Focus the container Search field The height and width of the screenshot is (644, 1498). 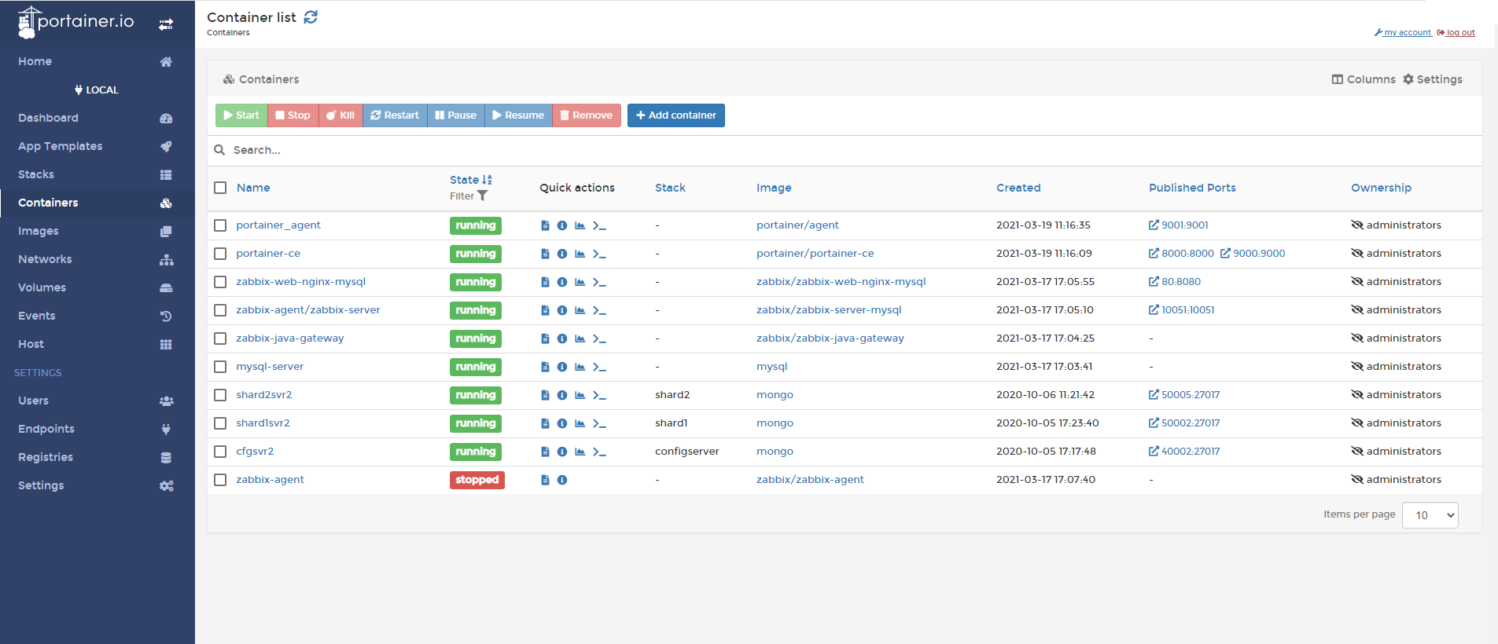[x=845, y=150]
